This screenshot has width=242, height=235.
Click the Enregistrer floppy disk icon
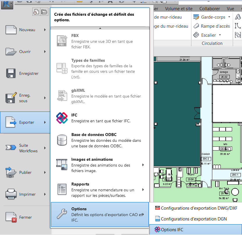click(11, 73)
